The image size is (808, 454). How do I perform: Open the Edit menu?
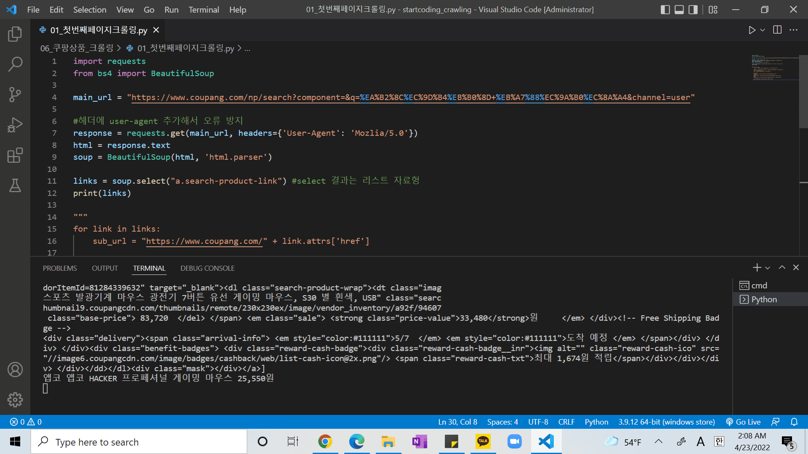click(x=56, y=9)
